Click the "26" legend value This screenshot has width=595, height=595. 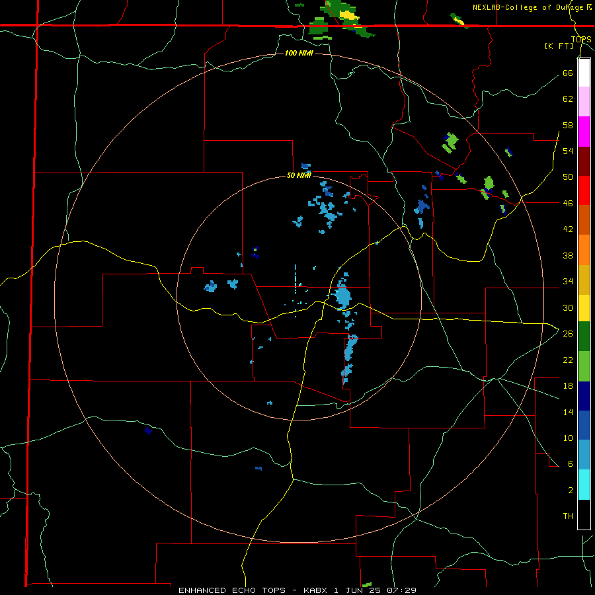[568, 333]
